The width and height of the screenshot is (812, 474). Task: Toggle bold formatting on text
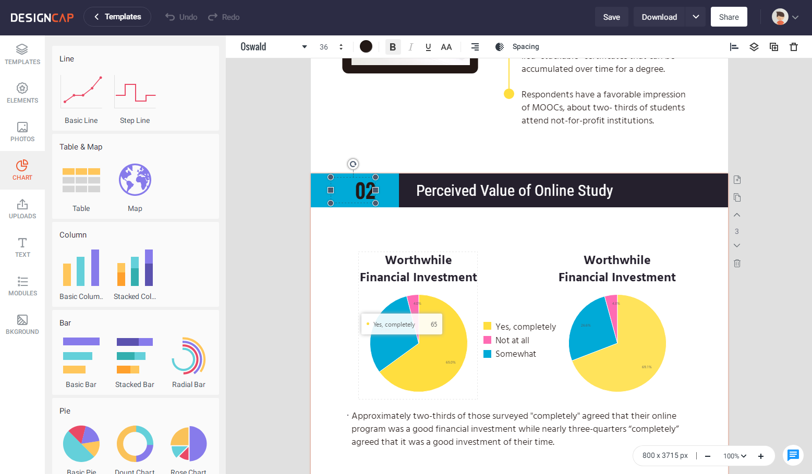click(x=393, y=47)
